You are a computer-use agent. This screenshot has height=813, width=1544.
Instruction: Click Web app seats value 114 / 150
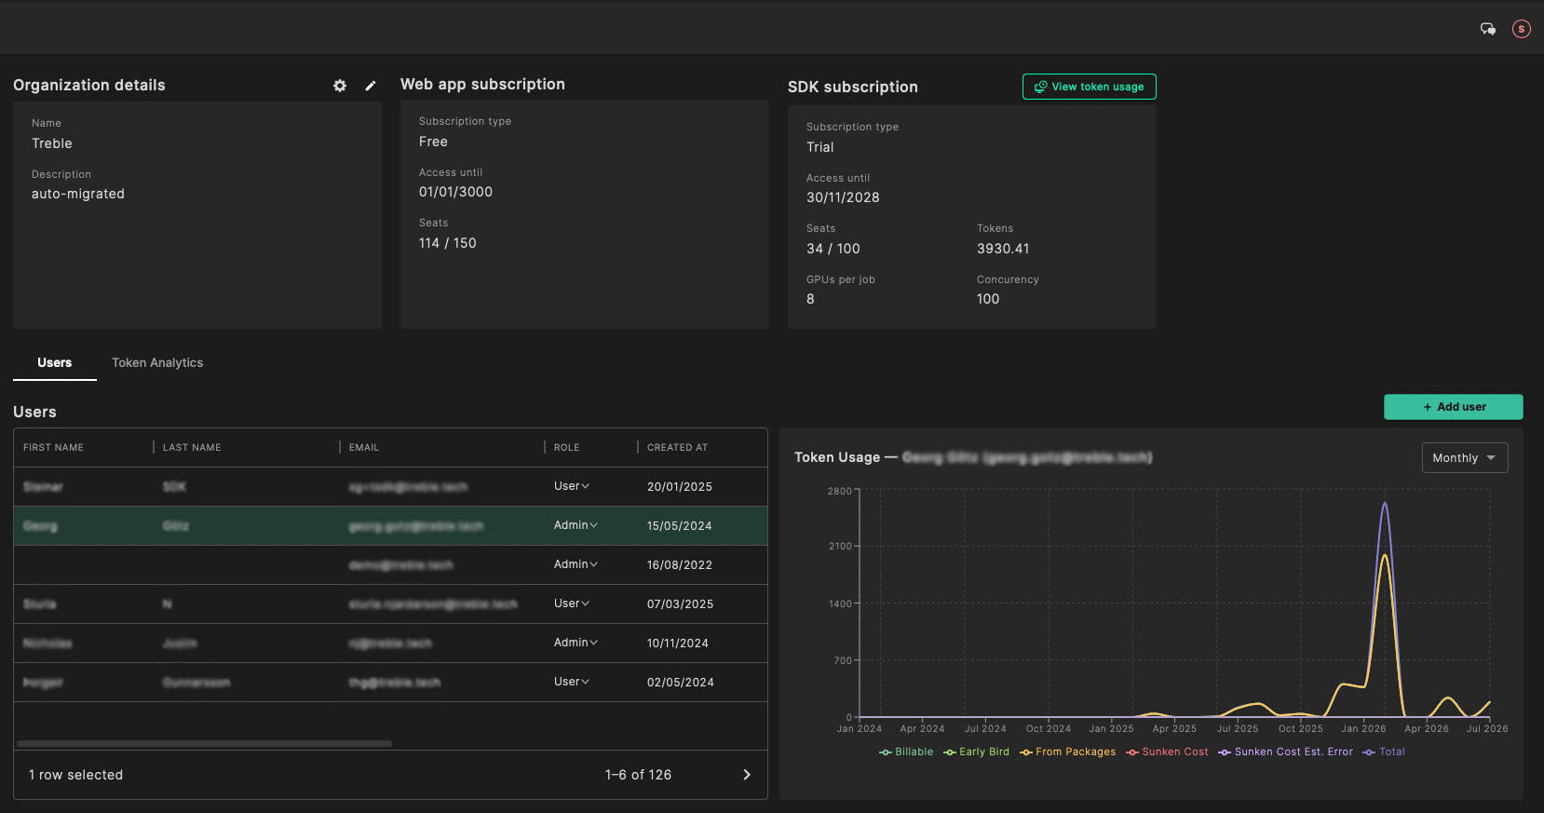coord(448,243)
